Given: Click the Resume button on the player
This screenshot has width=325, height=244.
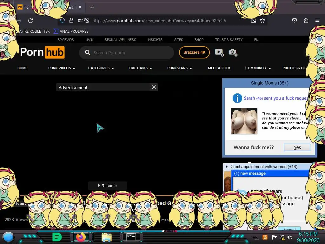Looking at the screenshot, I should (x=108, y=186).
